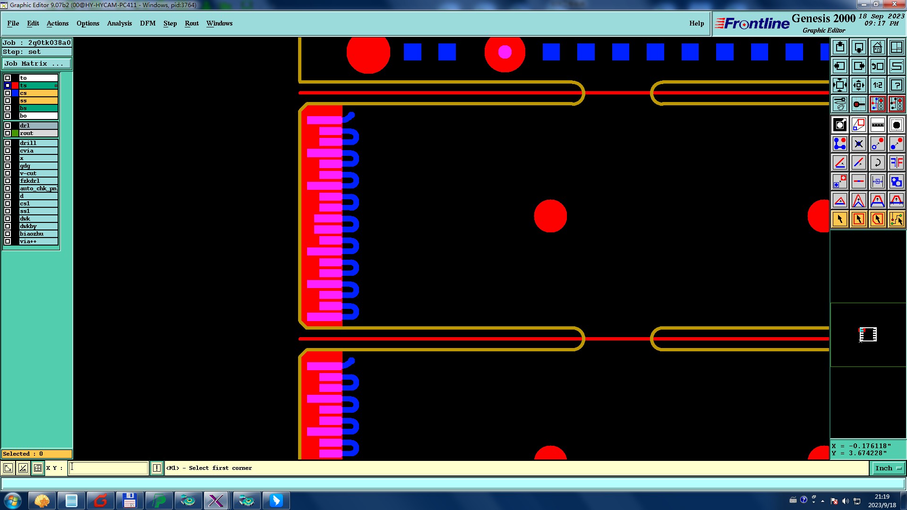This screenshot has height=510, width=907.
Task: Click the 1:2 zoom icon
Action: (x=877, y=85)
